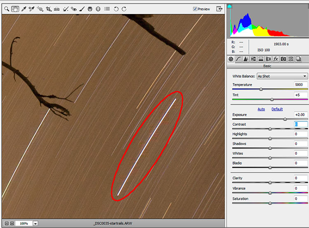Click the Clarity value field

tap(301, 178)
